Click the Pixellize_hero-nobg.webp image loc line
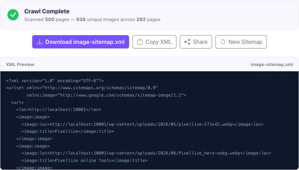 coord(146,153)
